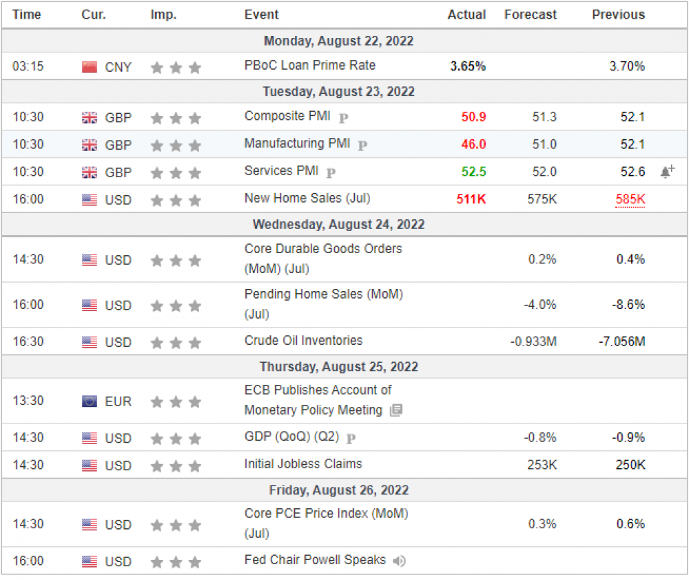
Task: Click the alert bell icon on Services PMI row
Action: click(x=664, y=171)
